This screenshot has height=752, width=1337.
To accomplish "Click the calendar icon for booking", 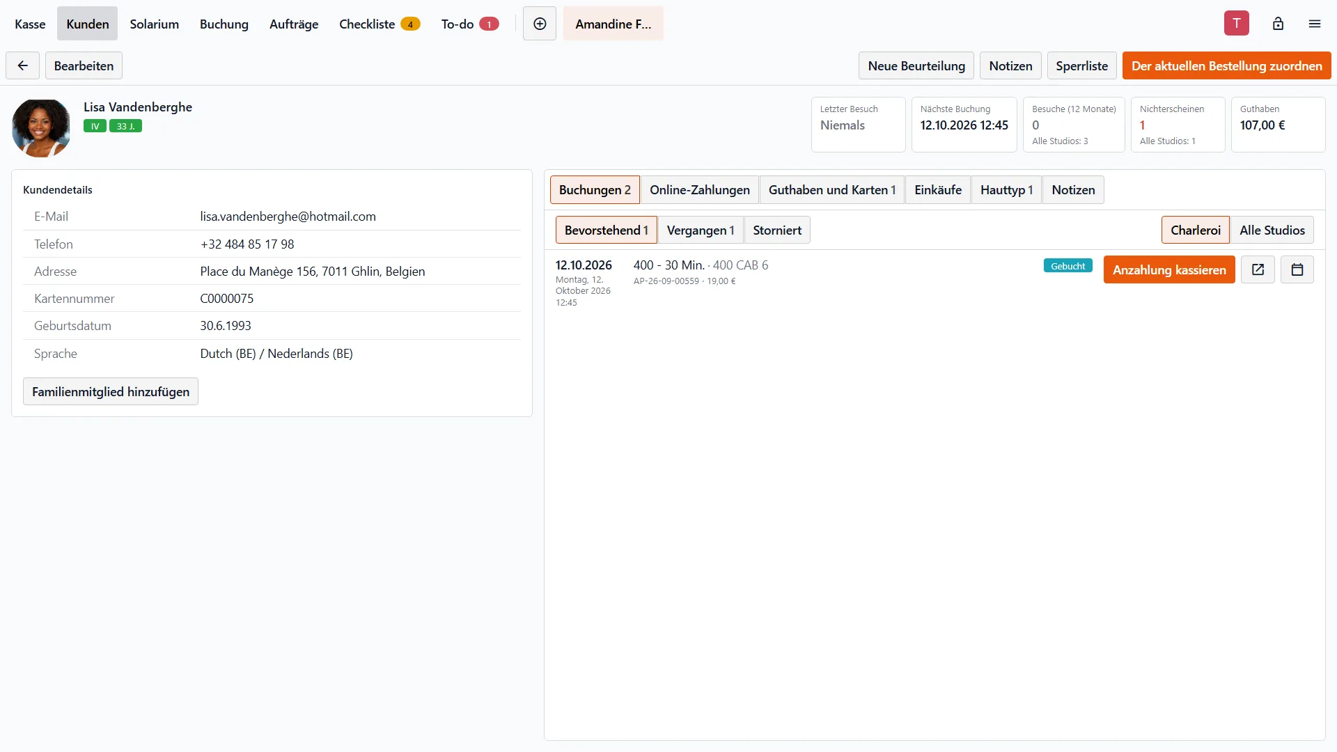I will (1297, 269).
